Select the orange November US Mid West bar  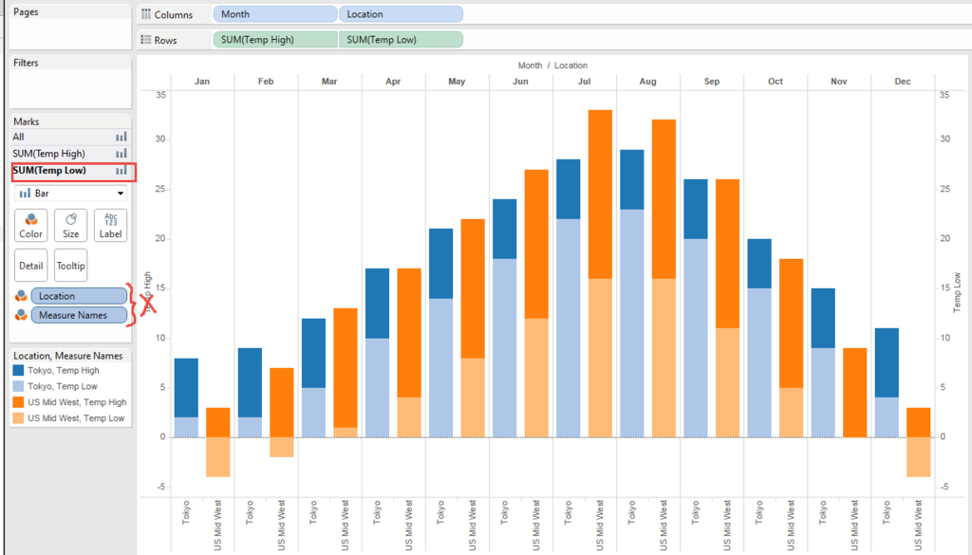click(855, 393)
